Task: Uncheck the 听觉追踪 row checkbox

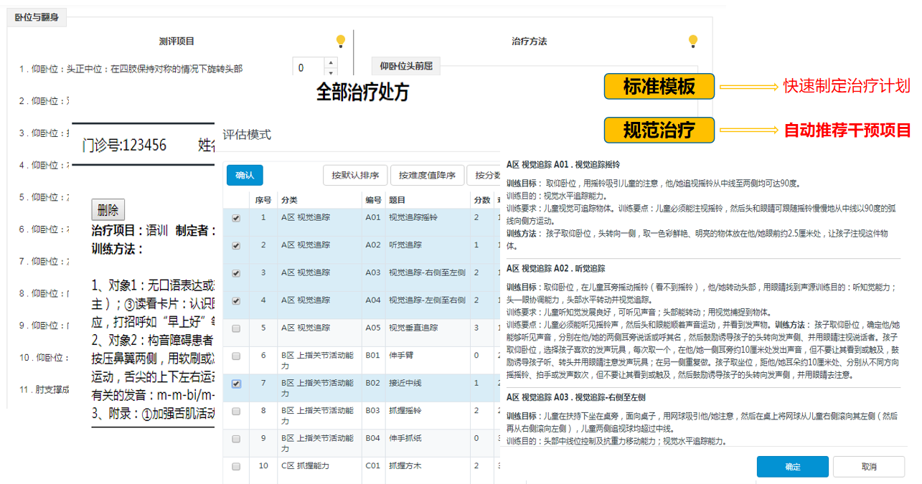Action: [236, 246]
